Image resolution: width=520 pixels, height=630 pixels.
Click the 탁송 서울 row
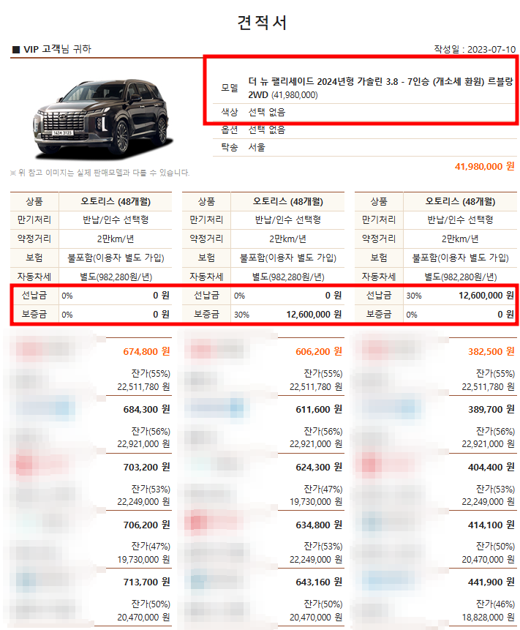(x=364, y=147)
